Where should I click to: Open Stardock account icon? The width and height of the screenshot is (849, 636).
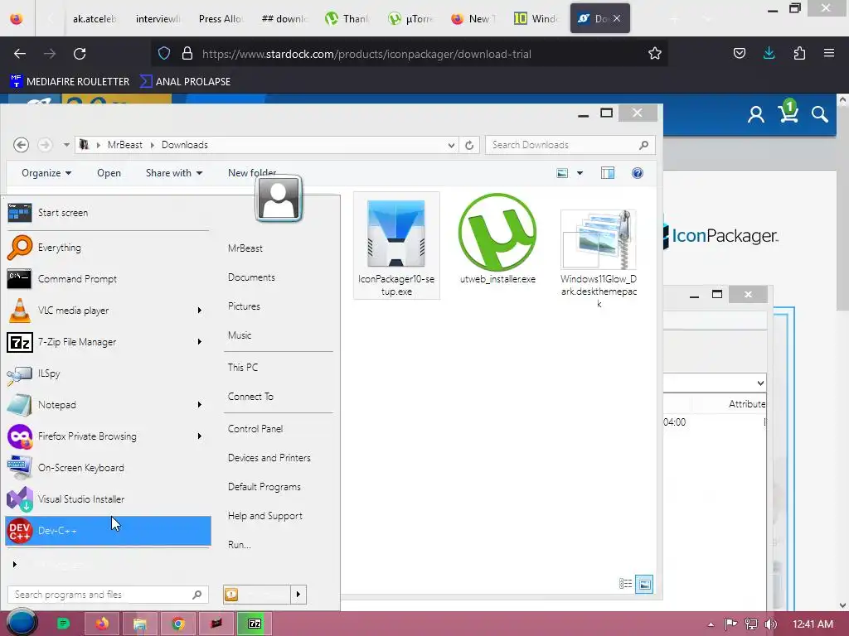pos(756,114)
